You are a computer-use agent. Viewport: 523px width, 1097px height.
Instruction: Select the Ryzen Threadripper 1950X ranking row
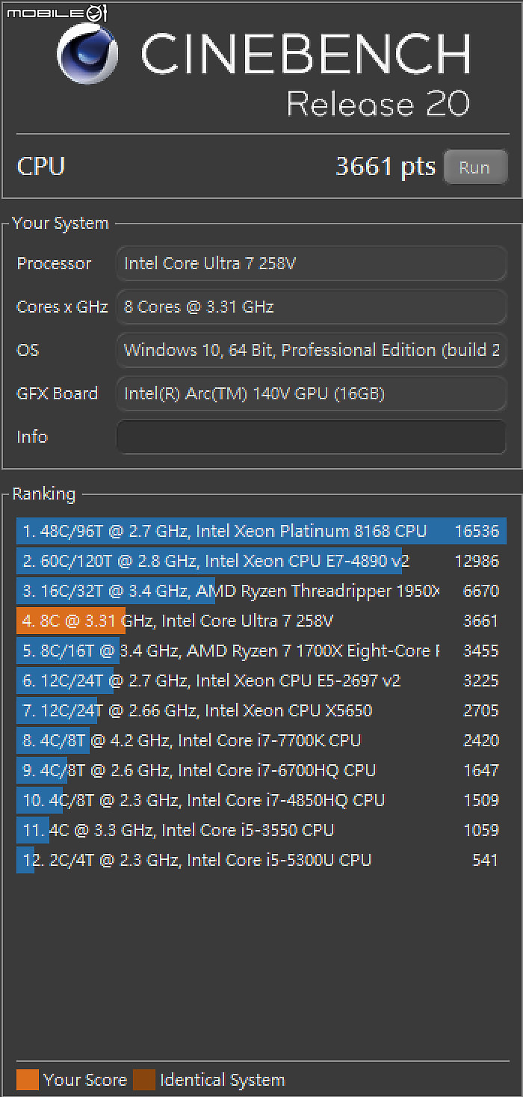point(261,591)
